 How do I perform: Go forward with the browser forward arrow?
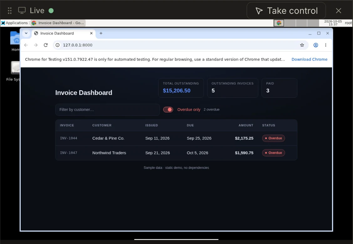pyautogui.click(x=36, y=45)
